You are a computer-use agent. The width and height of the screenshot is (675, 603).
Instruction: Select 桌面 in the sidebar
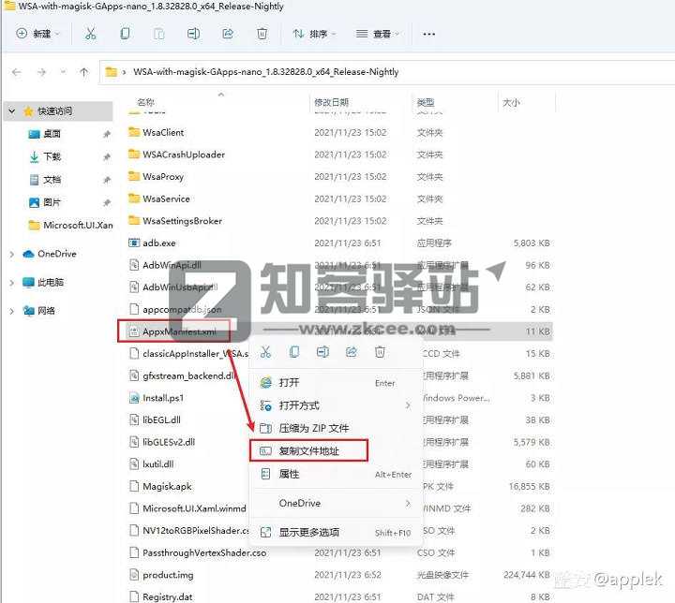point(52,134)
